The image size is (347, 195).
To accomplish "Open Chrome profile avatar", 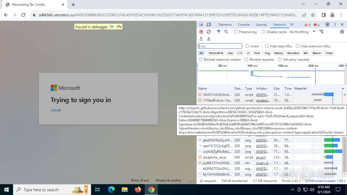I will [332, 15].
